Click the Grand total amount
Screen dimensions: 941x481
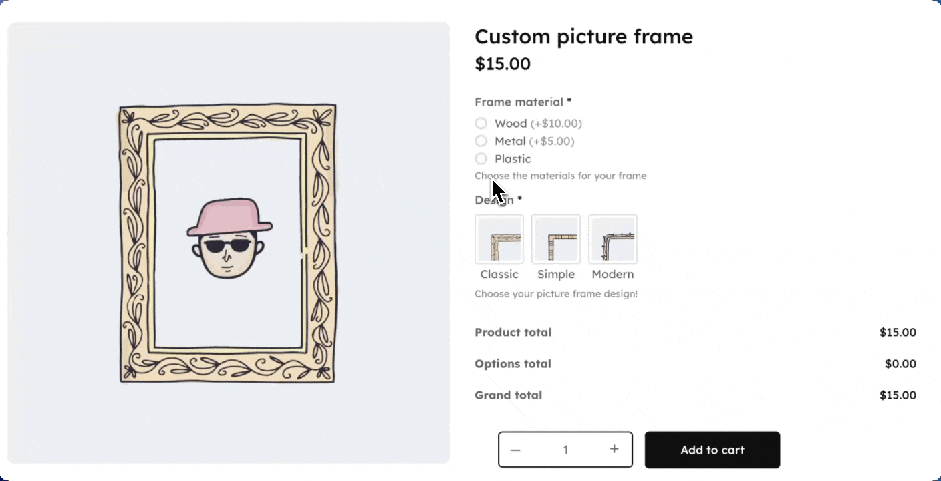click(898, 395)
